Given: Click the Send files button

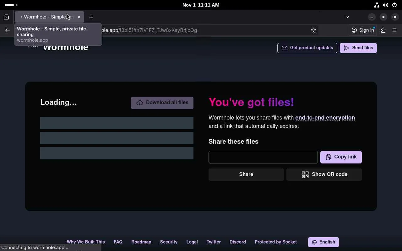Looking at the screenshot, I should point(358,48).
